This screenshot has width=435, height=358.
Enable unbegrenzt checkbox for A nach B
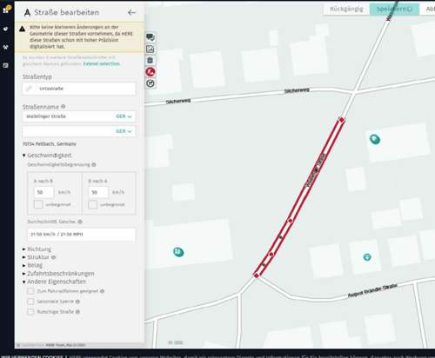[38, 204]
